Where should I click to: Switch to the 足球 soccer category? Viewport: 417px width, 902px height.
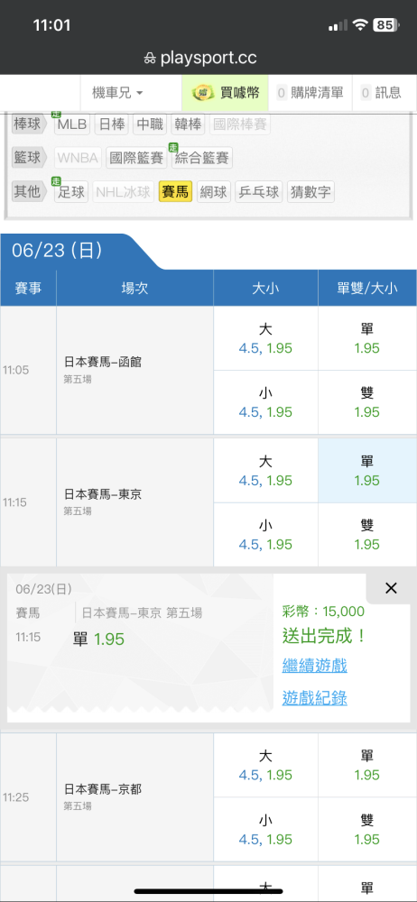coord(70,191)
